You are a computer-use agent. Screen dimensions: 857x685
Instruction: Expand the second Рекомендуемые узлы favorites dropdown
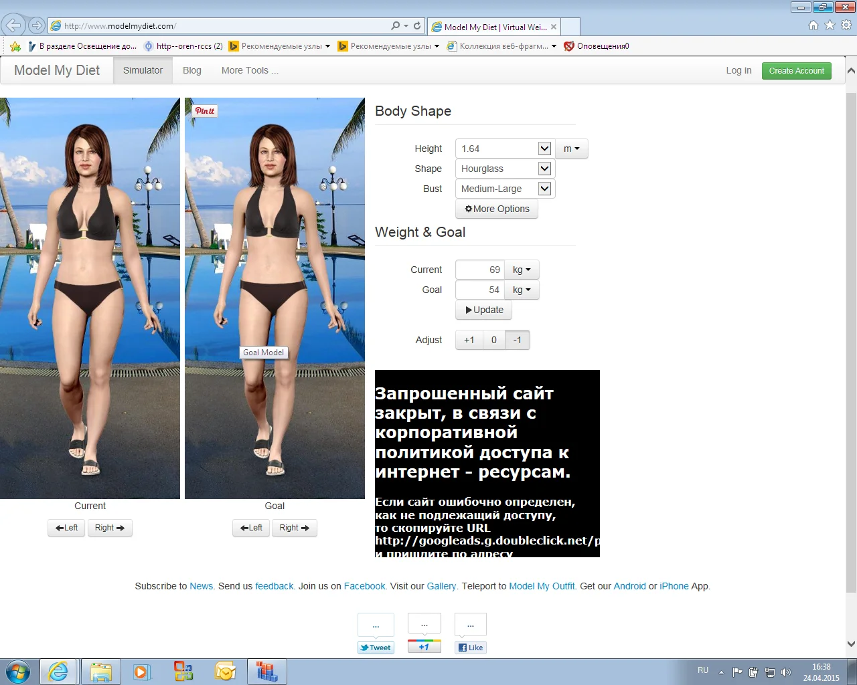[437, 46]
